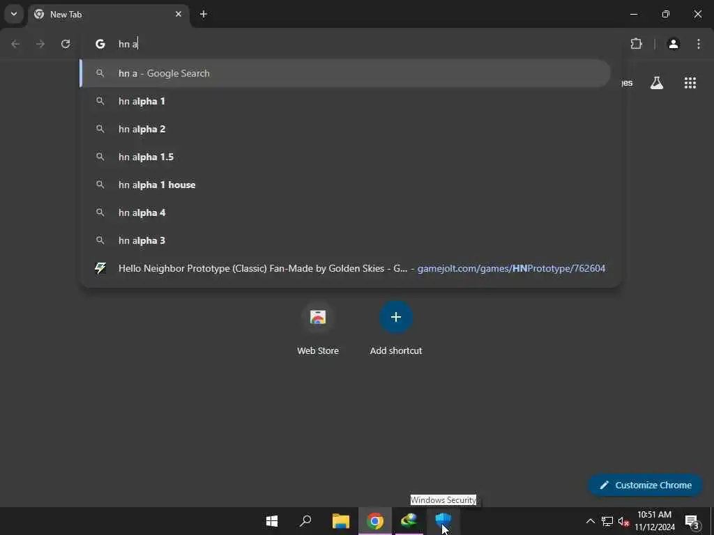Image resolution: width=714 pixels, height=535 pixels.
Task: Open Windows taskbar search
Action: 305,521
